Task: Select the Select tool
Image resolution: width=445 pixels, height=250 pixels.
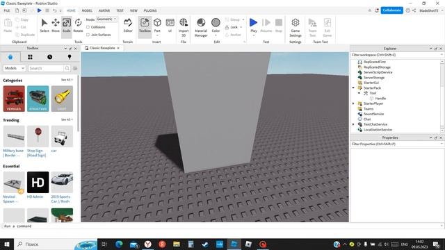Action: tap(44, 26)
